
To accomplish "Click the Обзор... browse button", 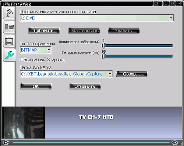I will 132,74.
